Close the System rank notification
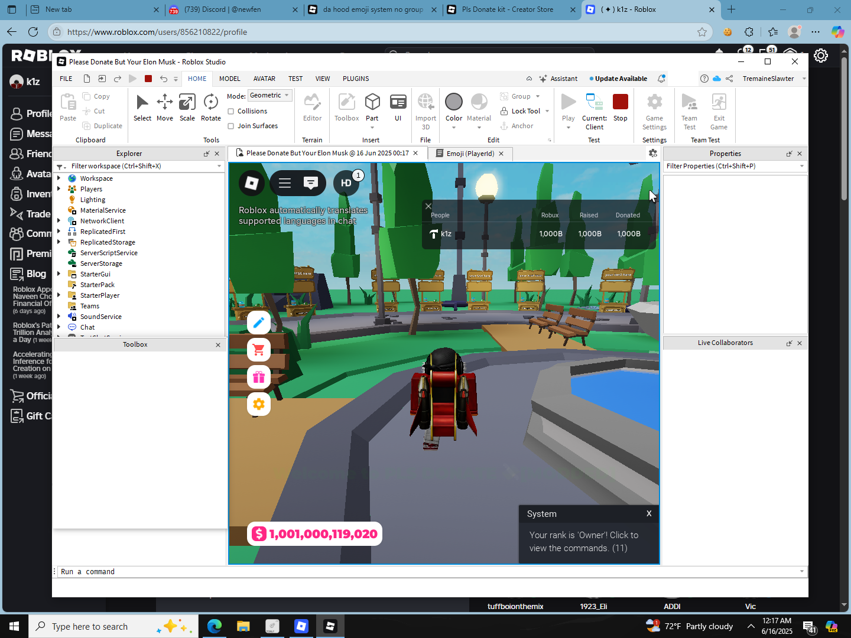The width and height of the screenshot is (851, 638). coord(649,513)
